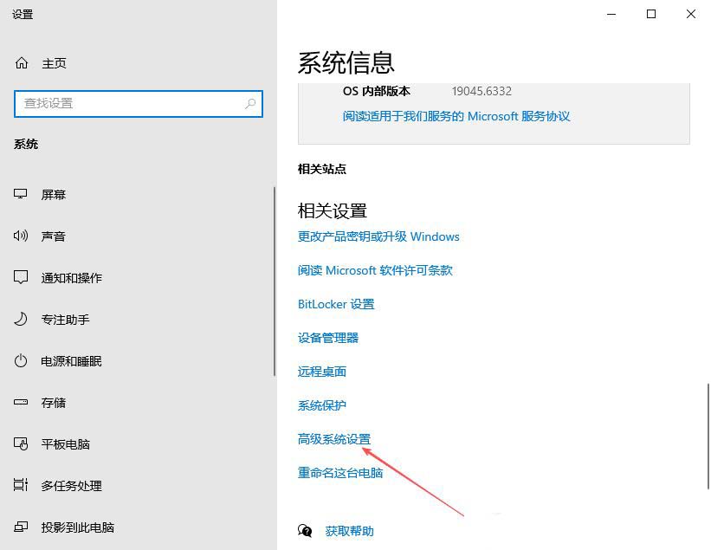Screen dimensions: 711x550
Task: Click the 系统 section label
Action: point(26,144)
